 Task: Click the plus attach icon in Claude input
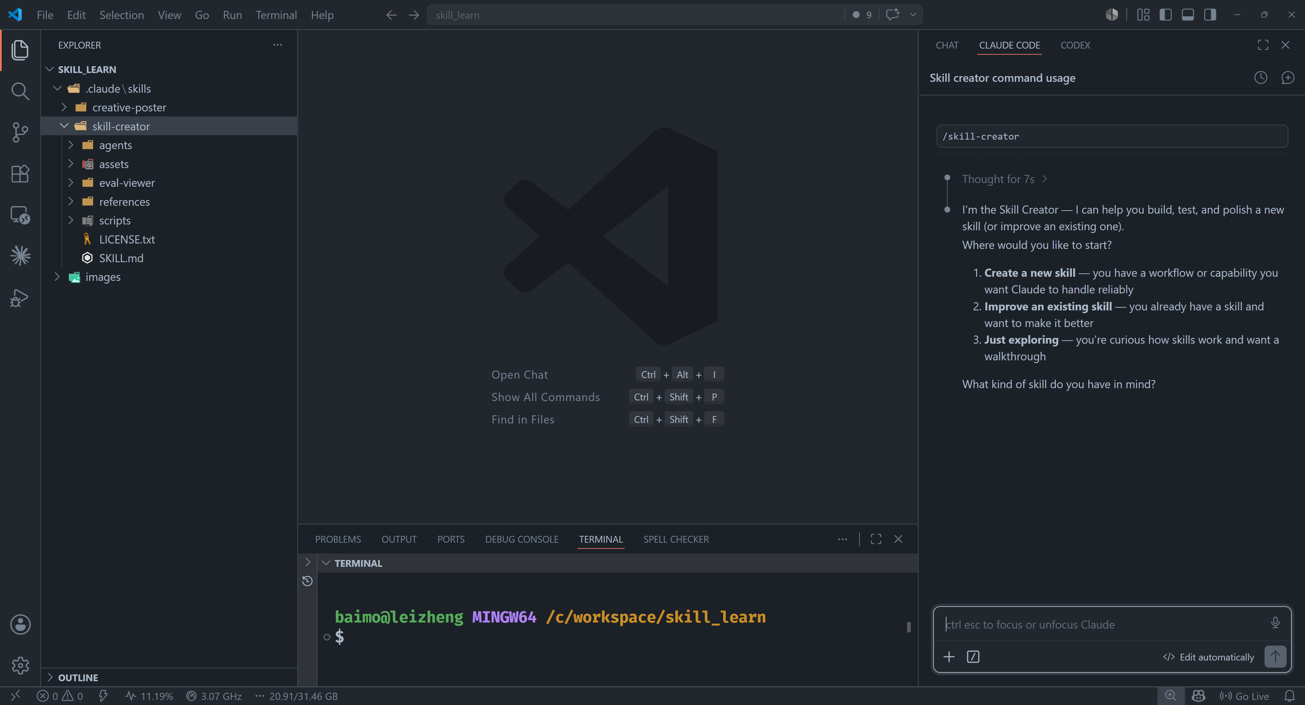pyautogui.click(x=949, y=657)
